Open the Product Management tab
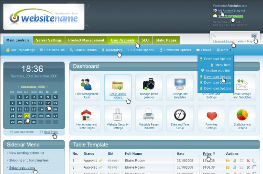The image size is (263, 174). click(x=86, y=40)
